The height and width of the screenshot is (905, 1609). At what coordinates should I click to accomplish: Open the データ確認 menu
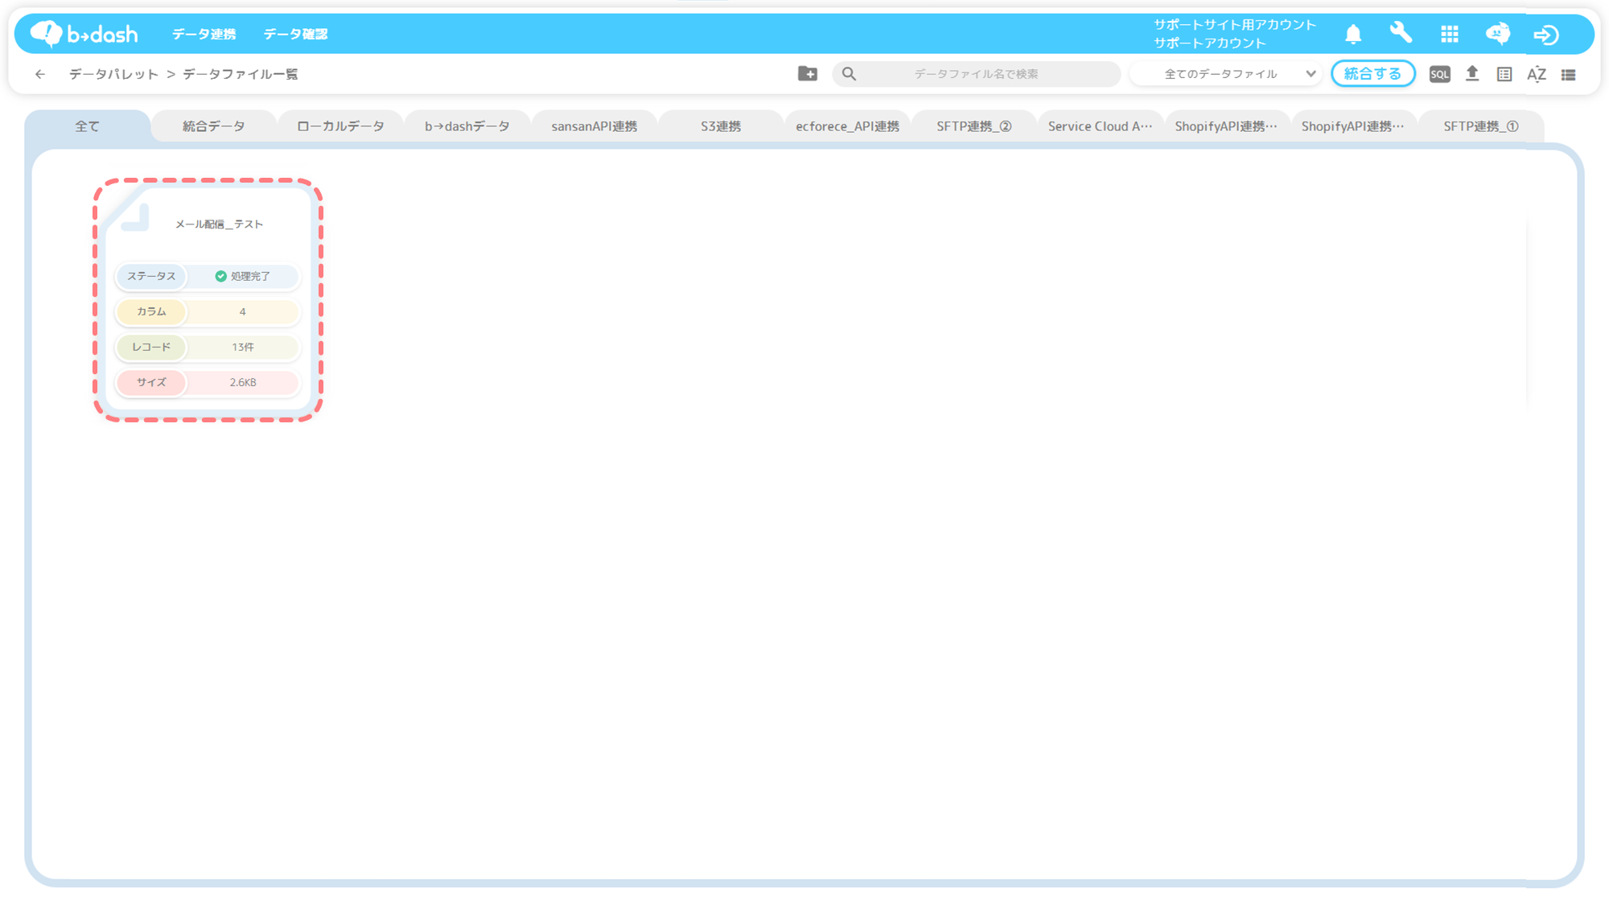295,34
